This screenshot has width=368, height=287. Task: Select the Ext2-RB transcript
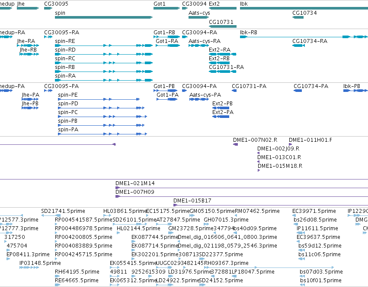(219, 63)
